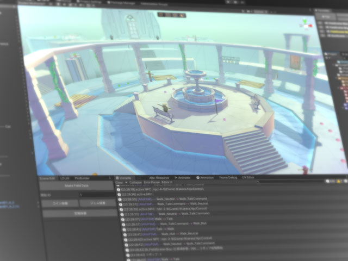This screenshot has height=261, width=348.
Task: Click the Clear button in the Console
Action: [120, 182]
